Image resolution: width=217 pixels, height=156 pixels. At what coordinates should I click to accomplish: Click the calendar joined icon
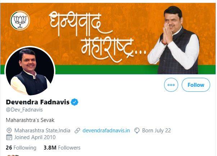(x=9, y=137)
